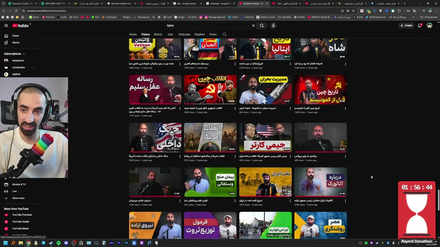Viewport: 440px width, 247px height.
Task: Open the 1:04:06 China revolution thumbnail
Action: point(210,90)
